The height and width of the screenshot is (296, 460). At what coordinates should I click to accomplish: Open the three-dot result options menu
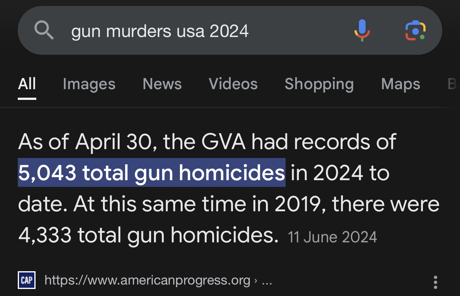pyautogui.click(x=436, y=282)
